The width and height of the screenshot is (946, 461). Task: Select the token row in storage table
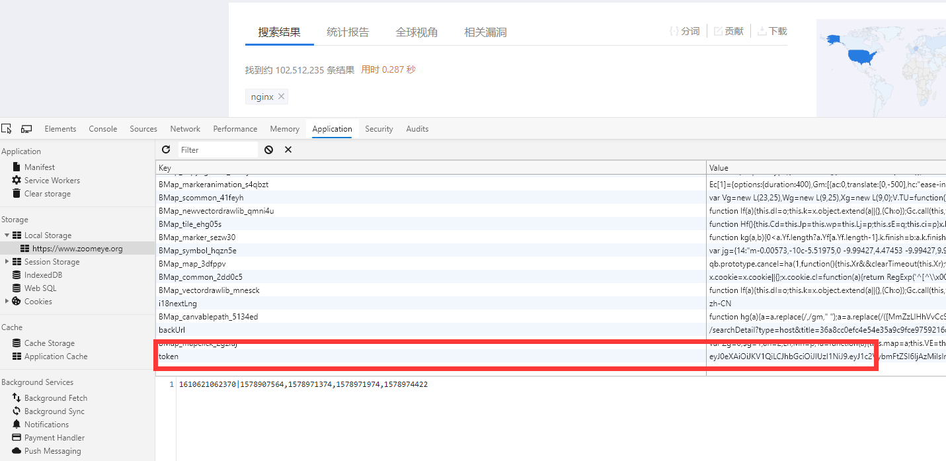tap(552, 356)
